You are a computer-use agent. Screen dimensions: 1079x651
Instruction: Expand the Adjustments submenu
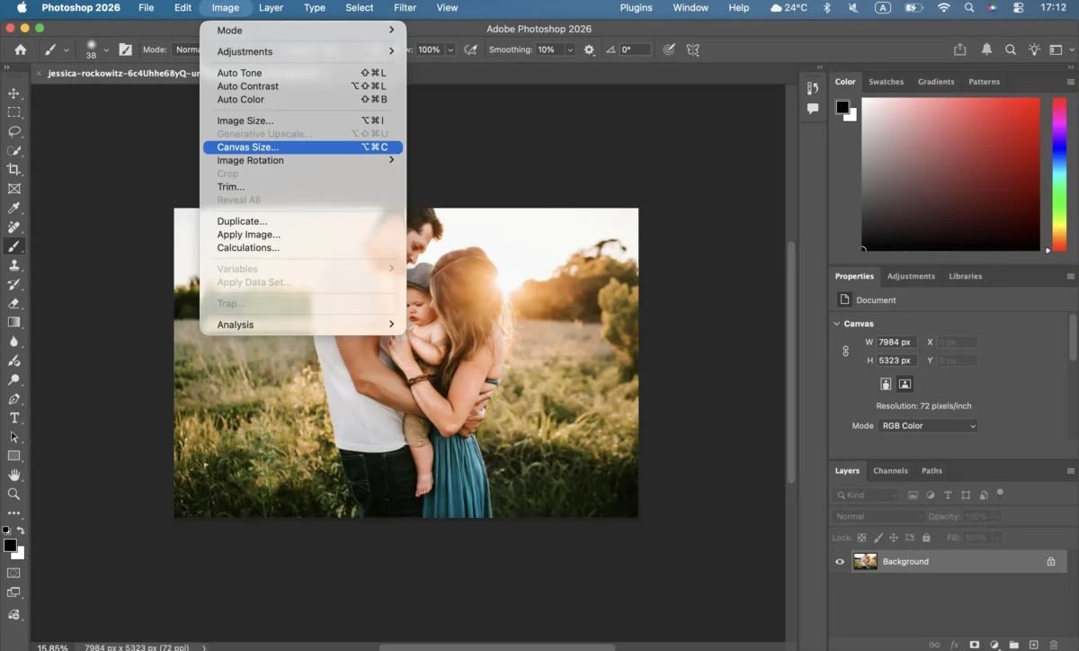point(303,51)
